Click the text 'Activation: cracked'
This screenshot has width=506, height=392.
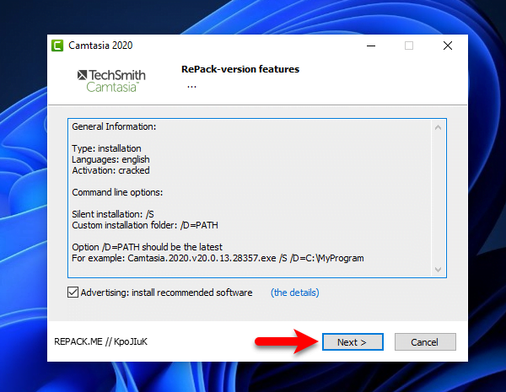tap(110, 170)
